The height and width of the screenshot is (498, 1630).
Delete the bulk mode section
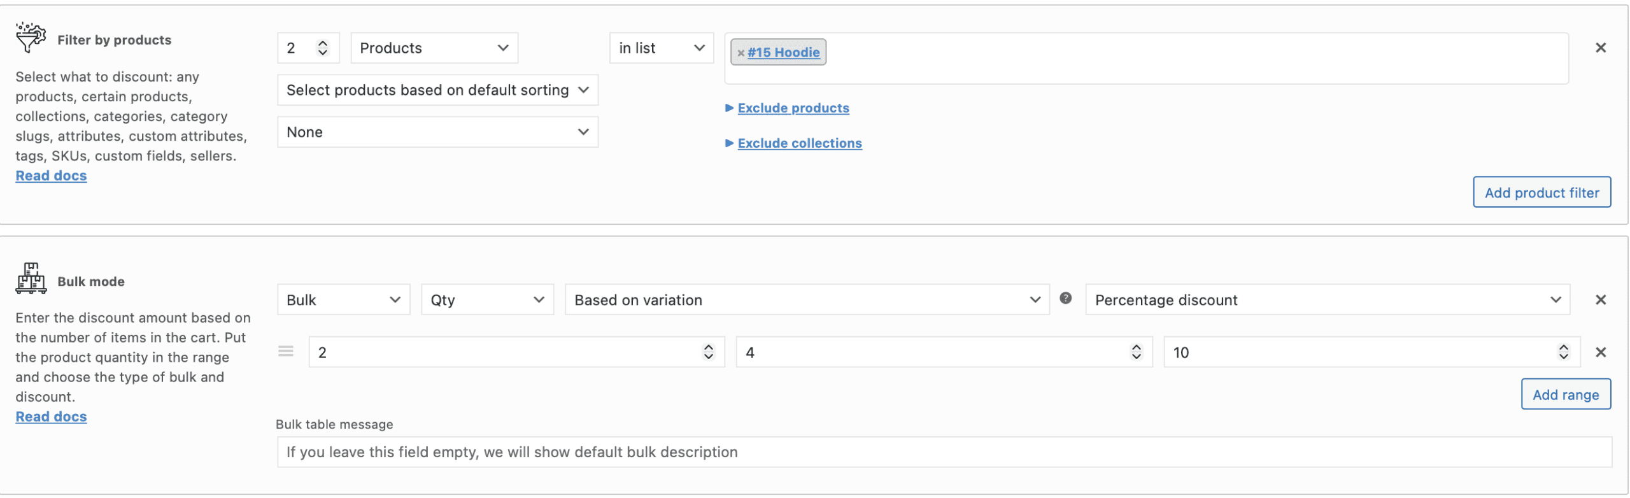point(1600,300)
